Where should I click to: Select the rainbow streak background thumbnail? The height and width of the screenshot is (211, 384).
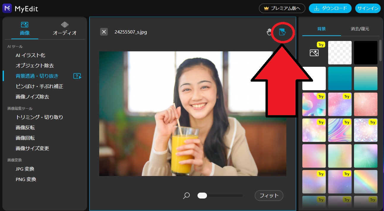tap(366, 182)
